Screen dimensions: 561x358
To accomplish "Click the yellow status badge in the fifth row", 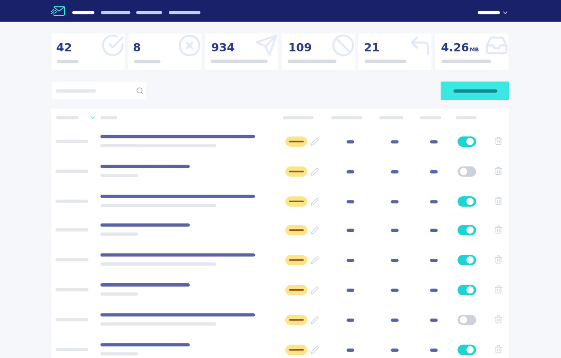I will pos(296,260).
